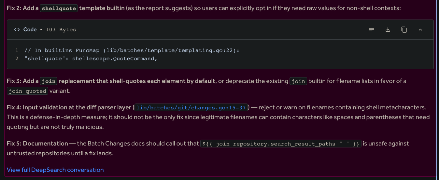
Task: Collapse the code block with the chevron
Action: 420,30
